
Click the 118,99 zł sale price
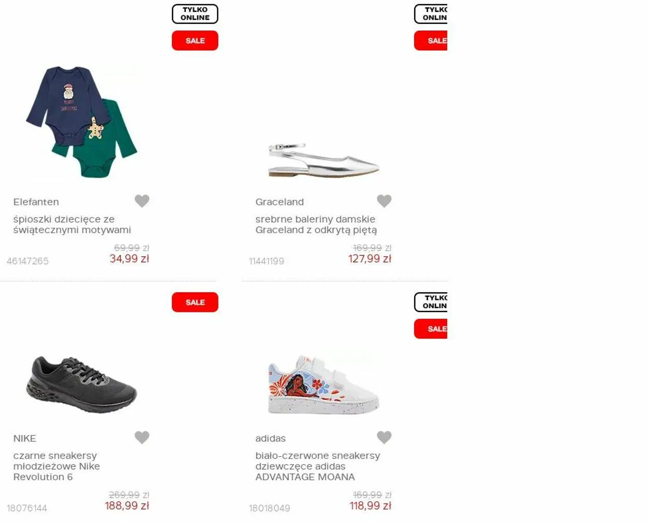click(x=370, y=505)
